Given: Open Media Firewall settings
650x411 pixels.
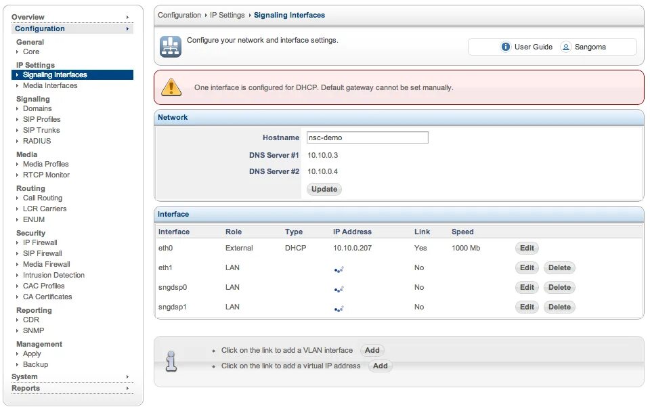Looking at the screenshot, I should tap(47, 264).
